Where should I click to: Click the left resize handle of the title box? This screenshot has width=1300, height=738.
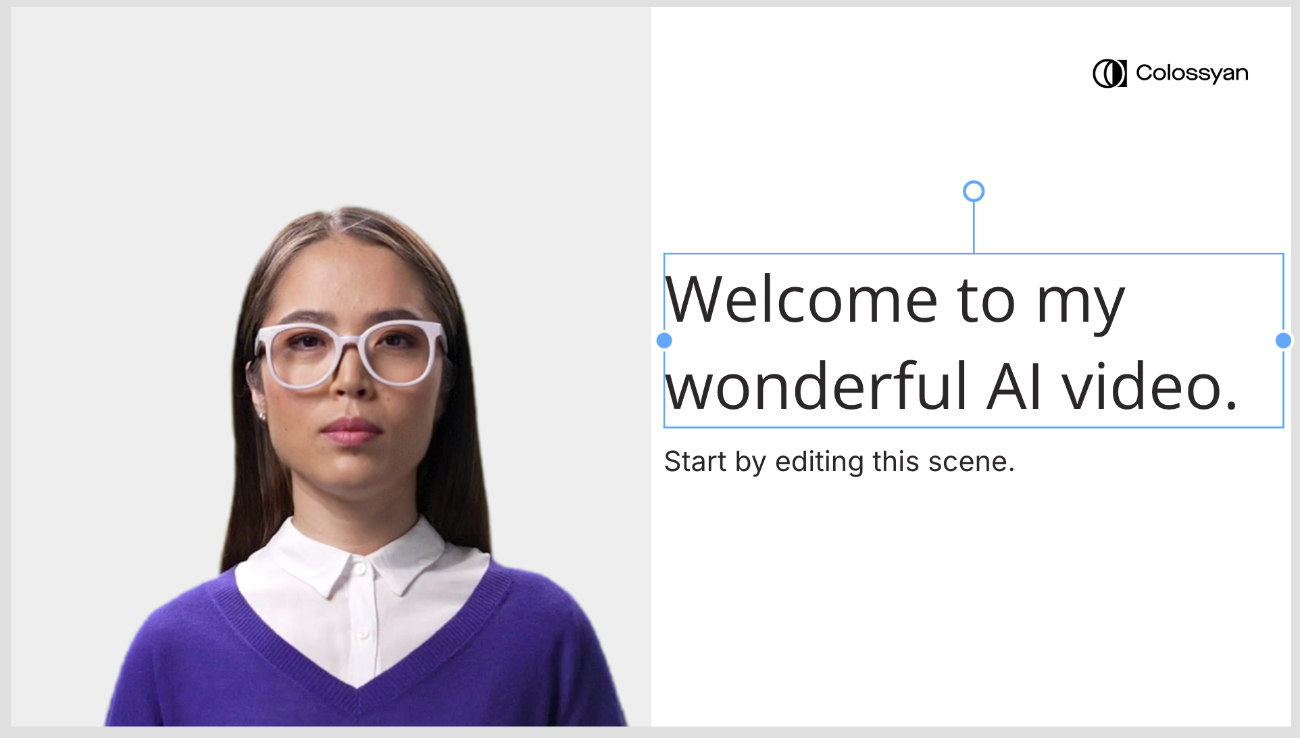pyautogui.click(x=664, y=341)
